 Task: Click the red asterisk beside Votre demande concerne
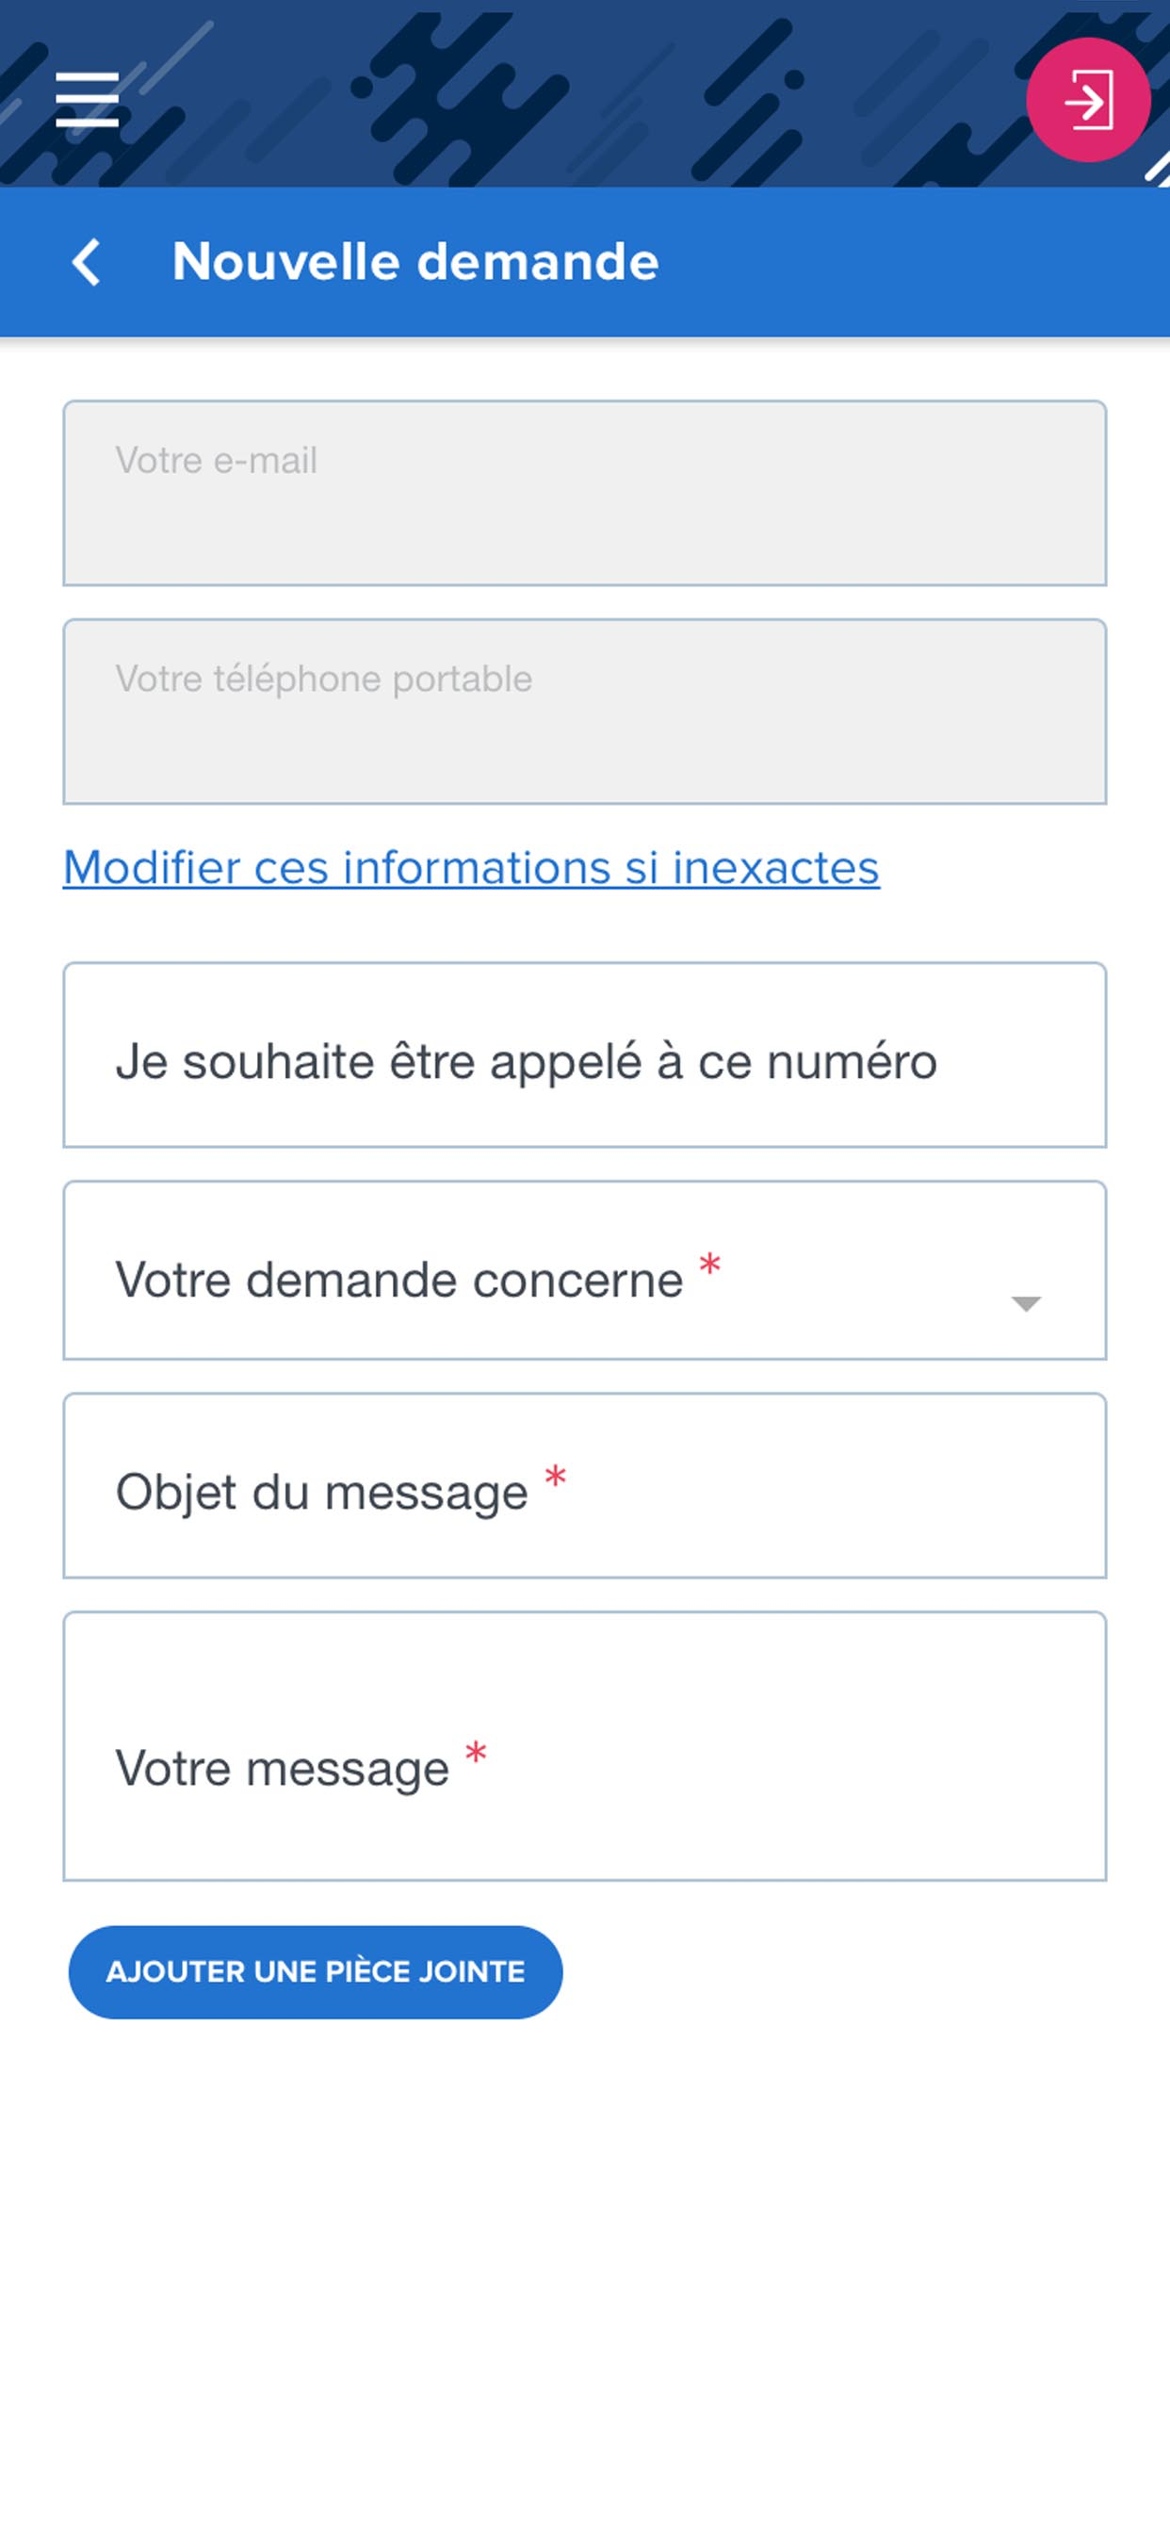(x=710, y=1264)
